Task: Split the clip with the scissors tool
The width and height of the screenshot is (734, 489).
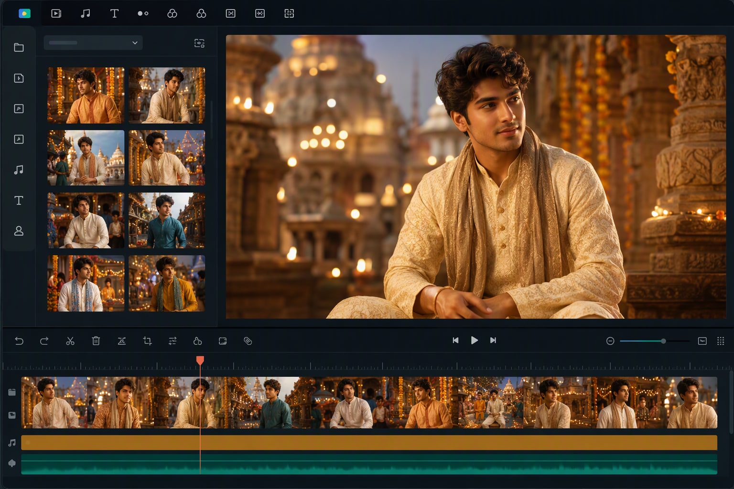Action: tap(70, 340)
